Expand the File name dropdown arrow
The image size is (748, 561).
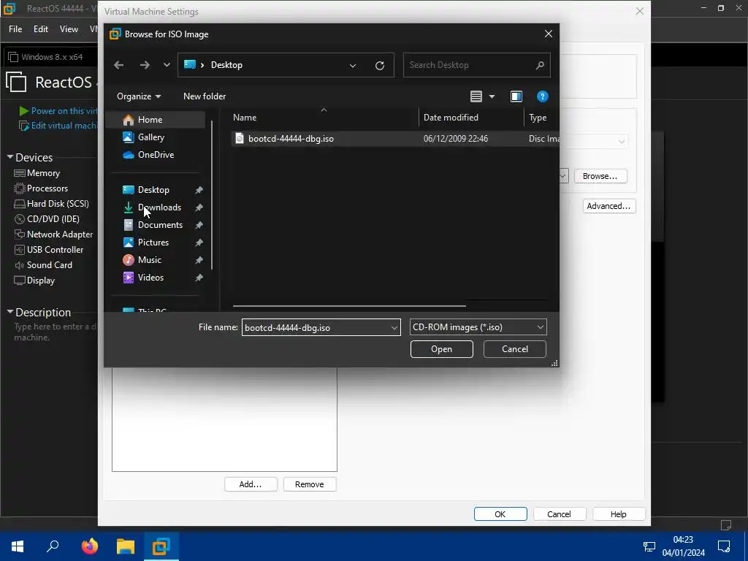point(394,328)
